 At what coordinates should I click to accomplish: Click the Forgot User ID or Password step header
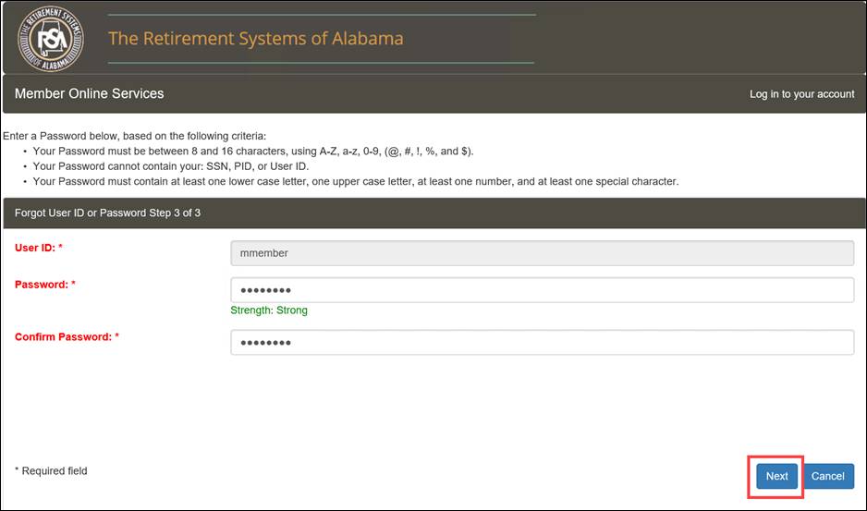[107, 213]
